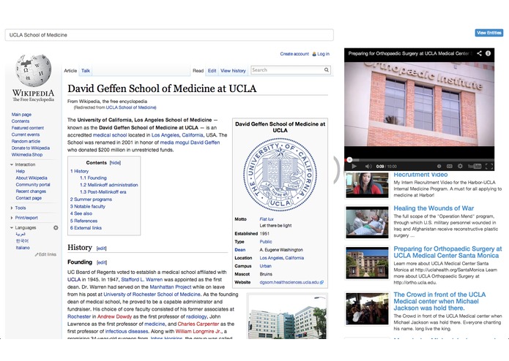Select the Read tab
509x361 pixels.
click(x=198, y=71)
